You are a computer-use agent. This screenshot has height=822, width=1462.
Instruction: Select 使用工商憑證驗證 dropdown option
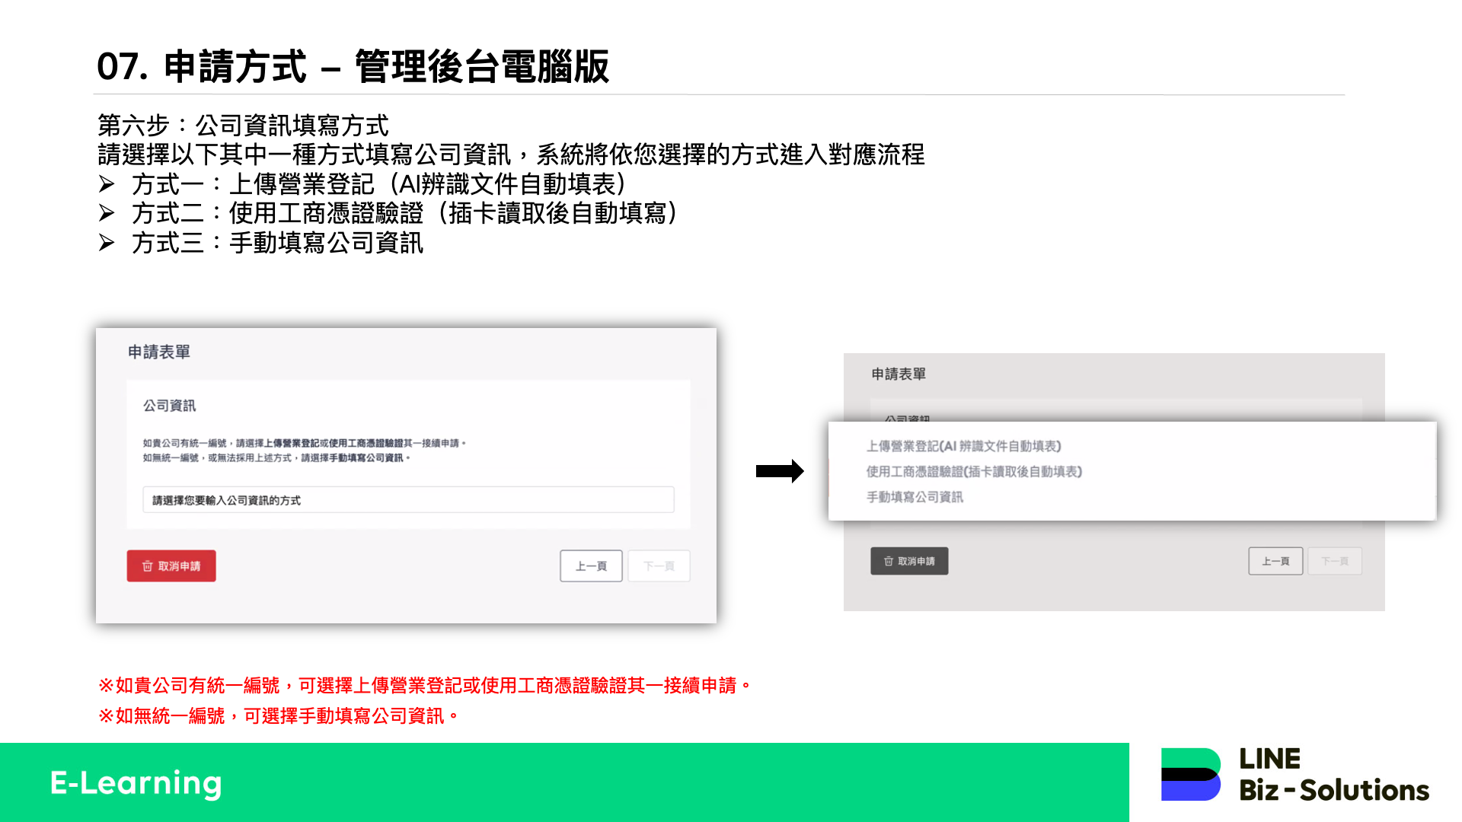click(x=973, y=472)
